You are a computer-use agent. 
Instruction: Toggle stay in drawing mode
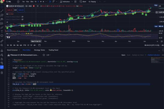click(2, 55)
